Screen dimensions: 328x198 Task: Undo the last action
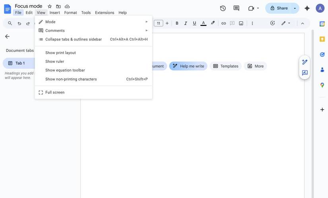pyautogui.click(x=19, y=23)
